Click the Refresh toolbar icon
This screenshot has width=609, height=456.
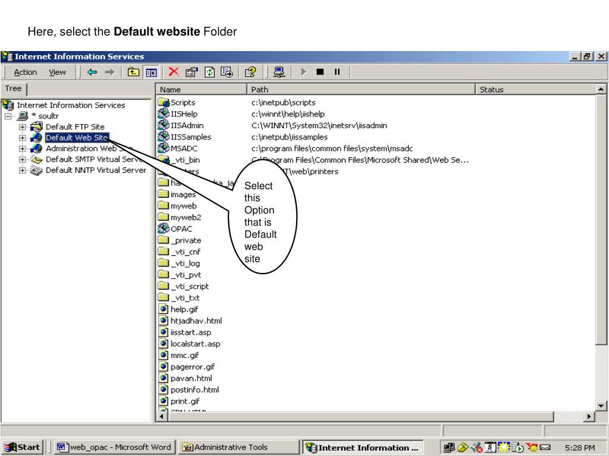210,72
